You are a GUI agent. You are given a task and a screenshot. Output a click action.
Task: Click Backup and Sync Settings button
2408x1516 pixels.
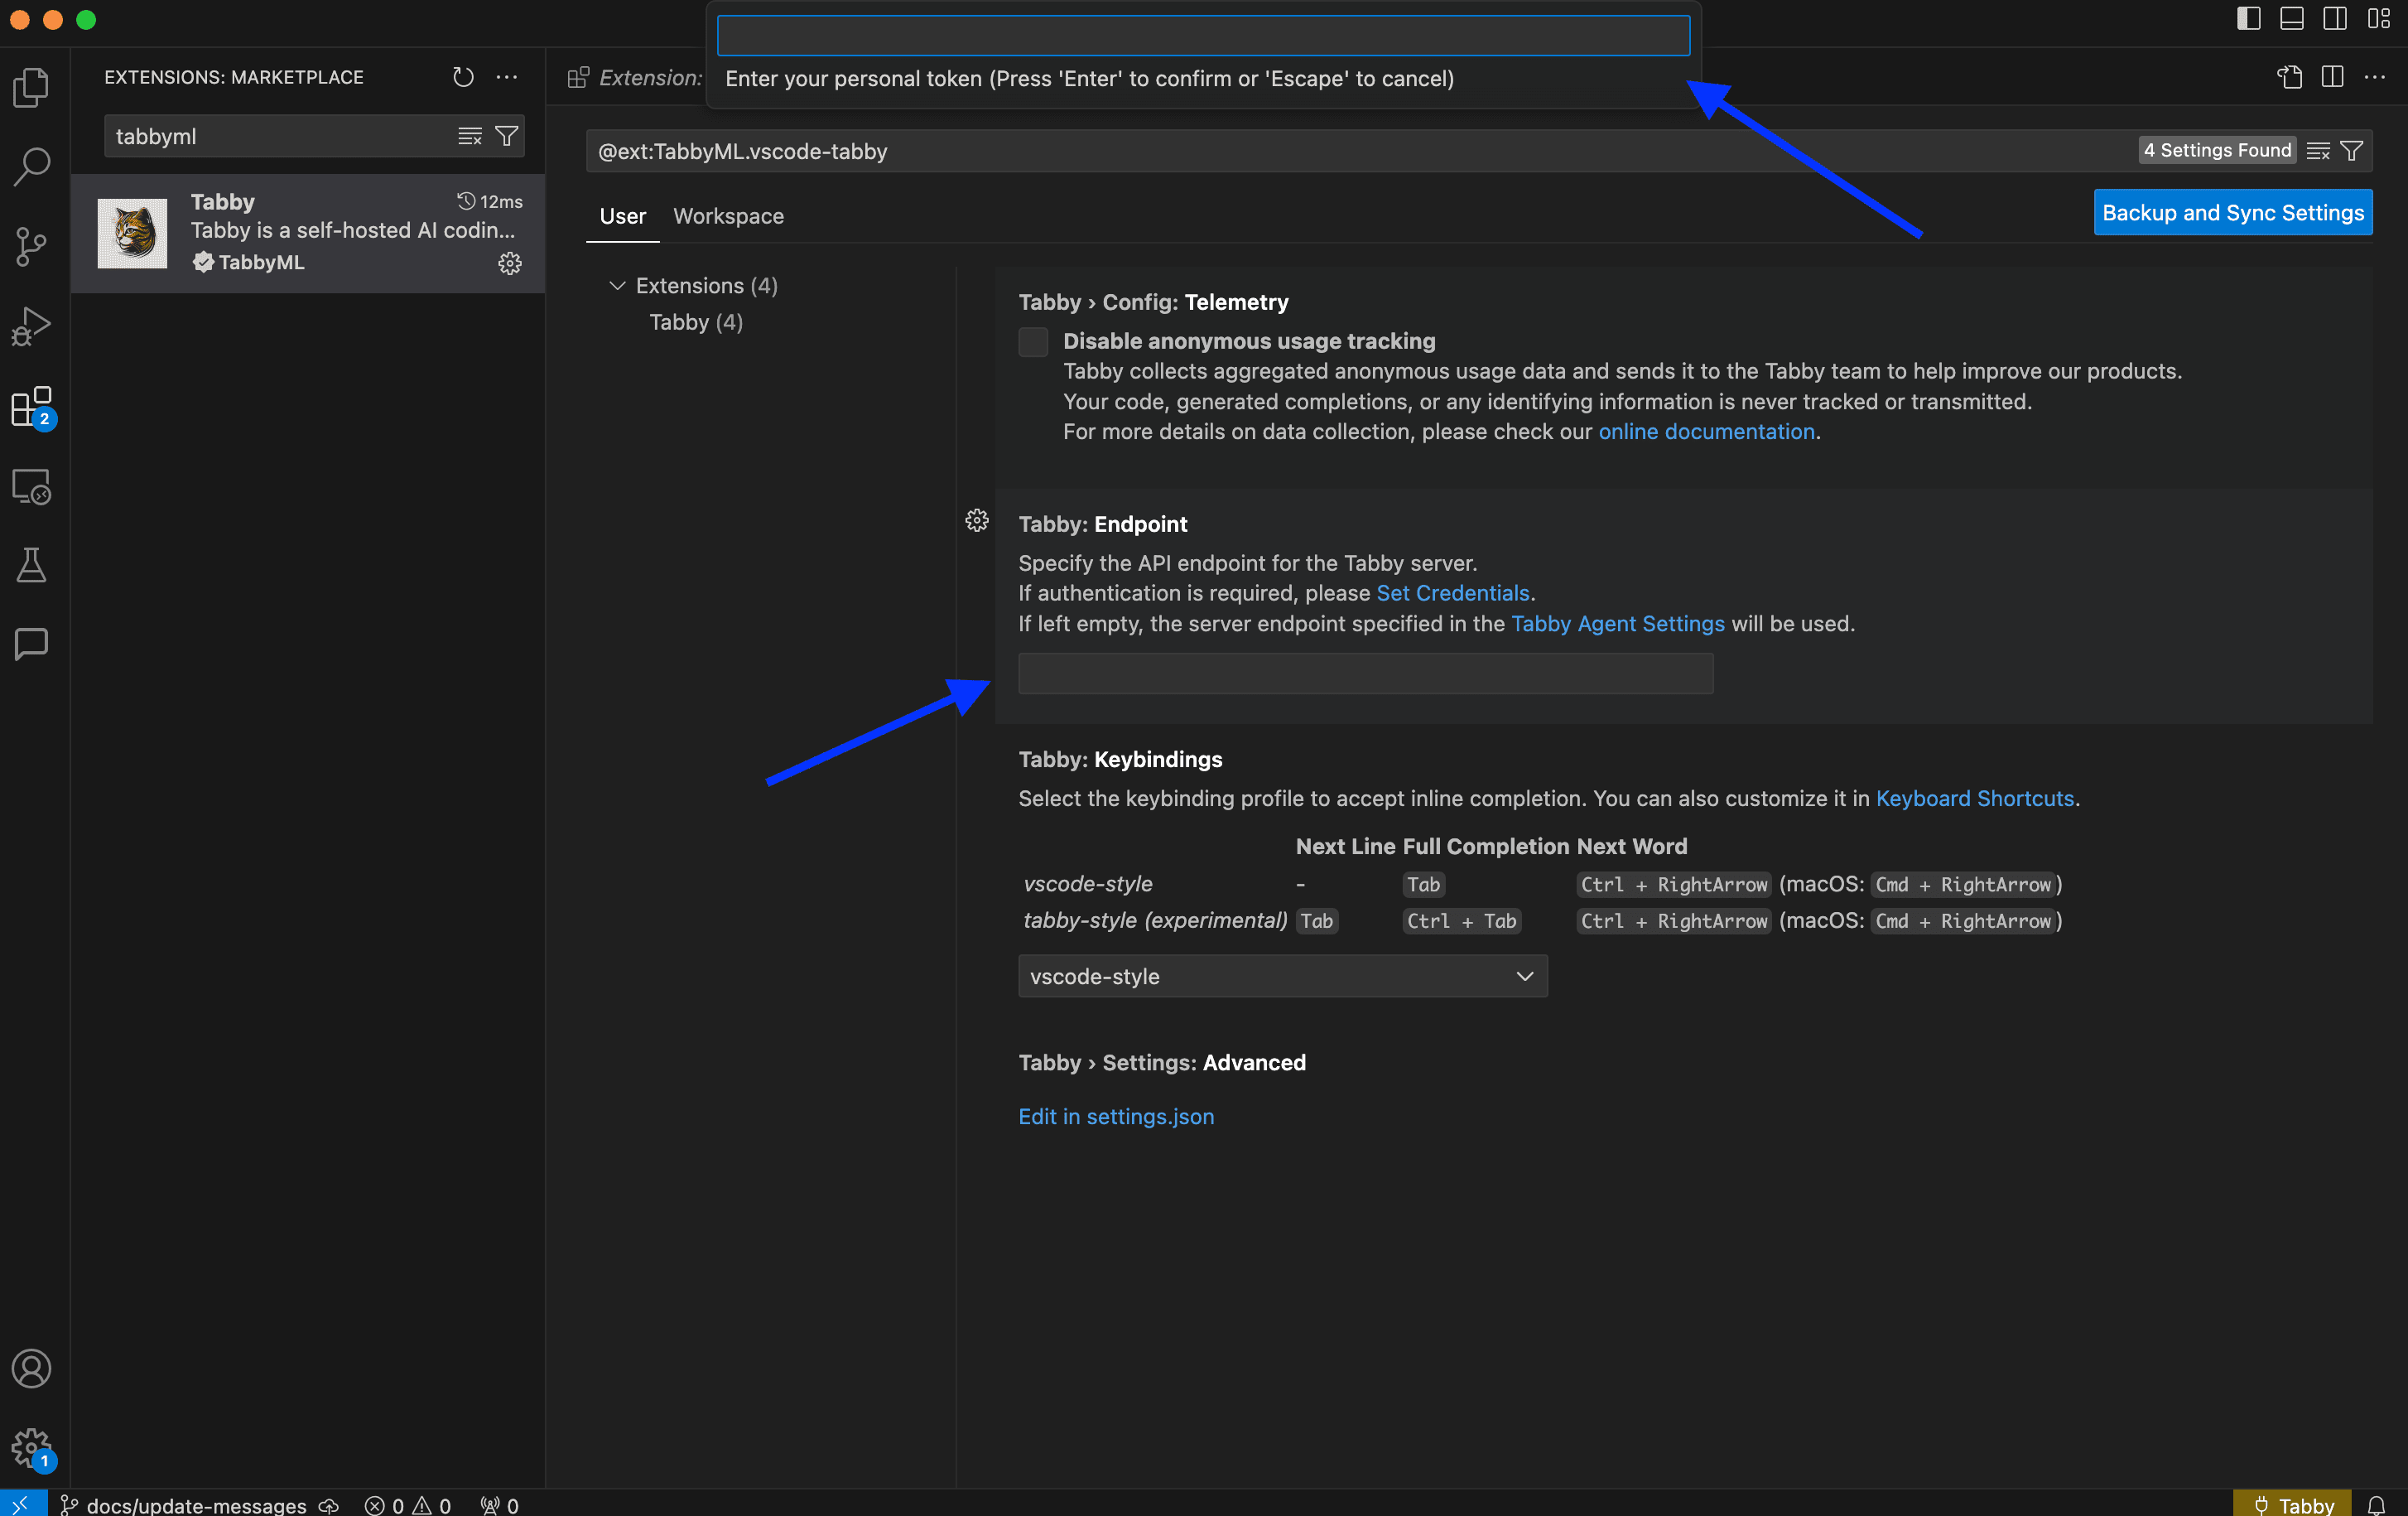tap(2232, 213)
